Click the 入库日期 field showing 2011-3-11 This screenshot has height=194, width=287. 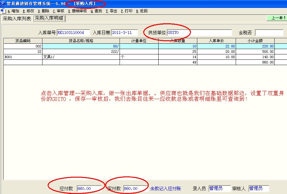point(124,33)
